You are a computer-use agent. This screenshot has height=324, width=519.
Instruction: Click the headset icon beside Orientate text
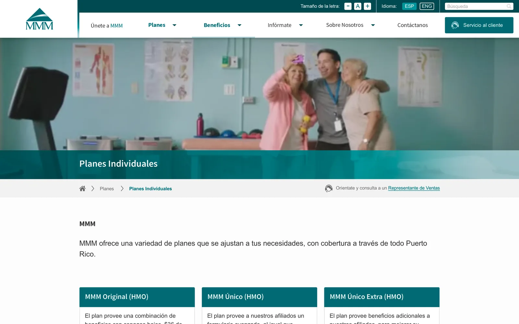[329, 188]
